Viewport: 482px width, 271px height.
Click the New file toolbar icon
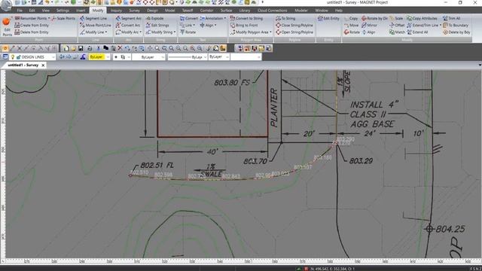(66, 48)
